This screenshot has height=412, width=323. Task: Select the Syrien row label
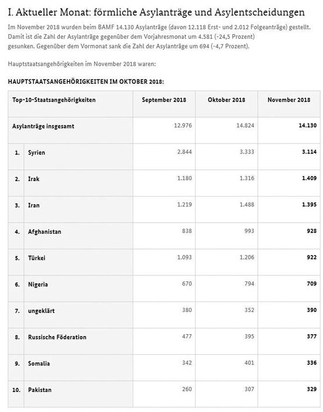click(36, 152)
